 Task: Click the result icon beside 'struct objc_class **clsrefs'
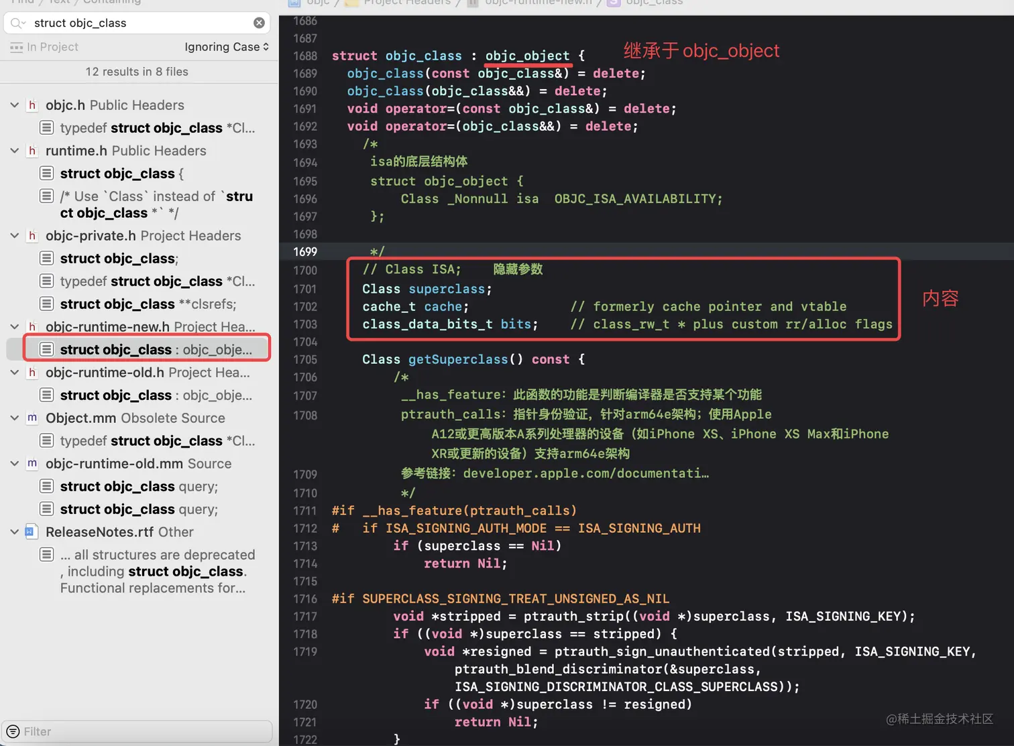(x=46, y=304)
